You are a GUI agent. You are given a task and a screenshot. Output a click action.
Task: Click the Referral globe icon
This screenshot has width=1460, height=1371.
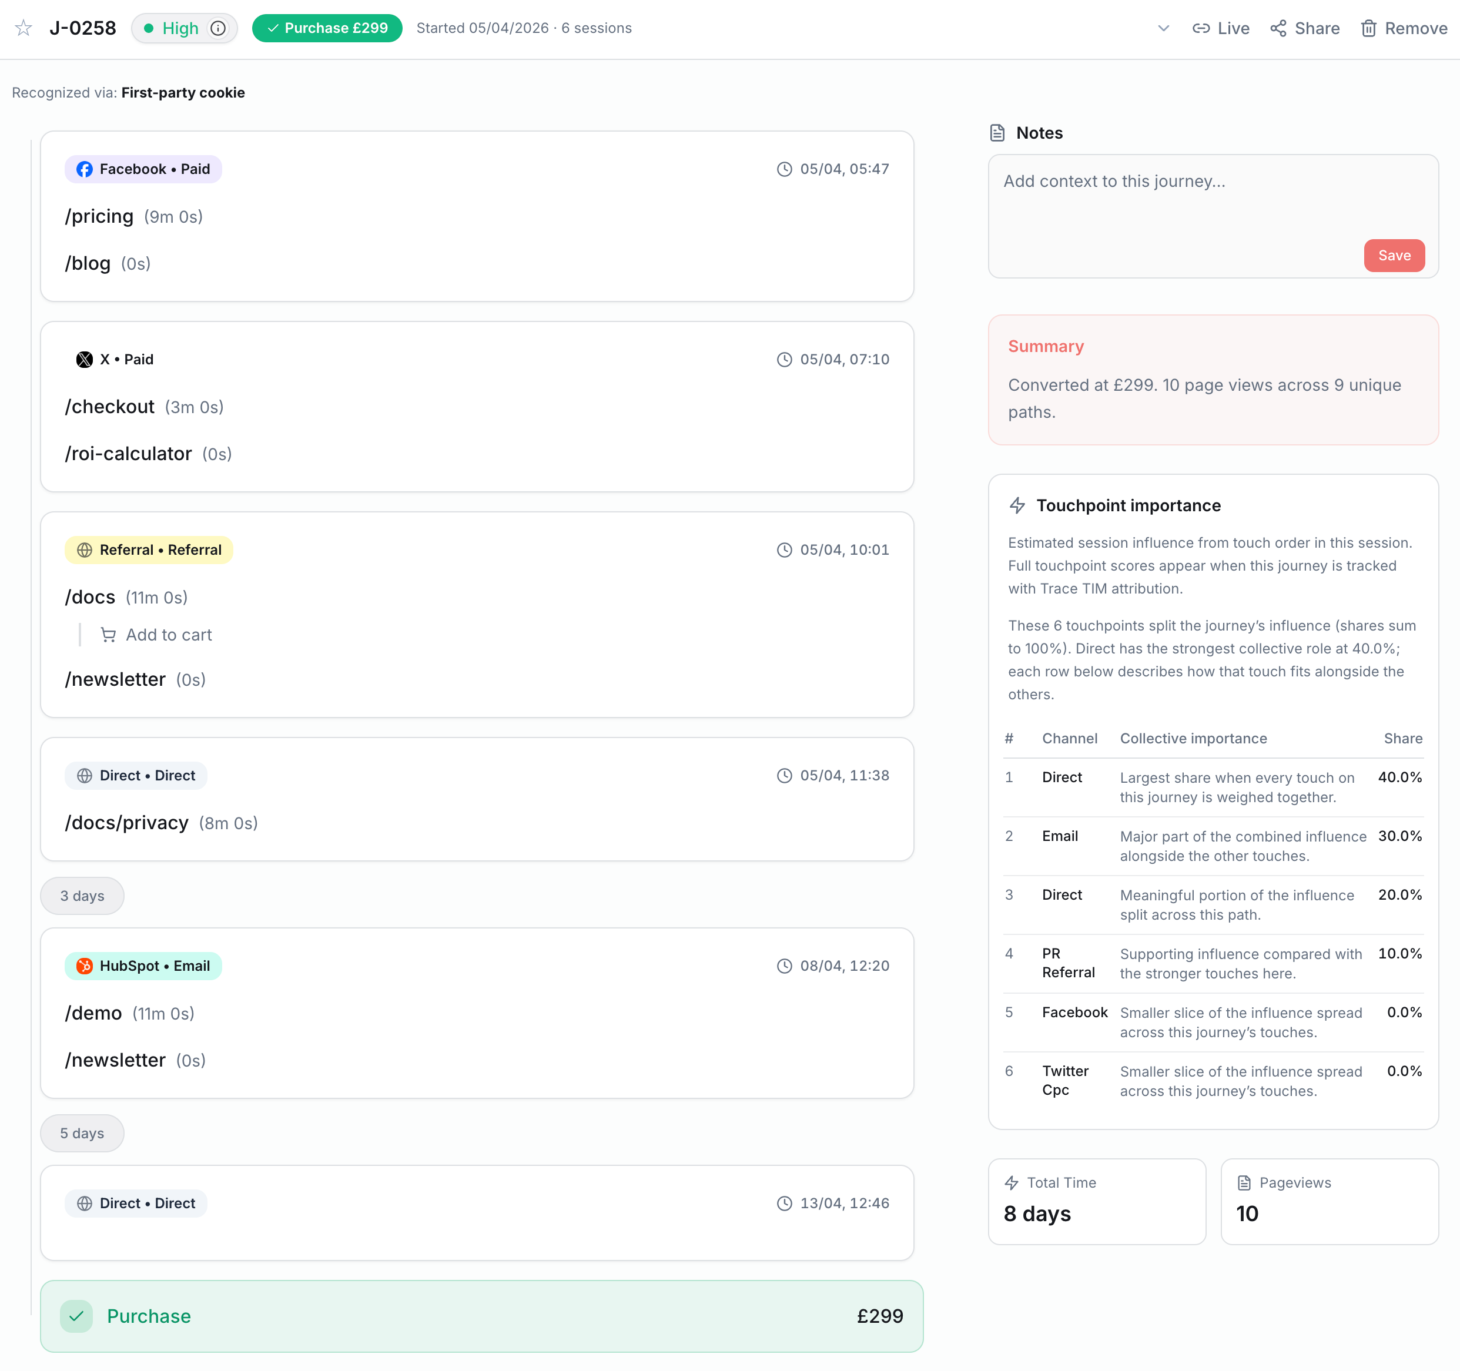(85, 550)
